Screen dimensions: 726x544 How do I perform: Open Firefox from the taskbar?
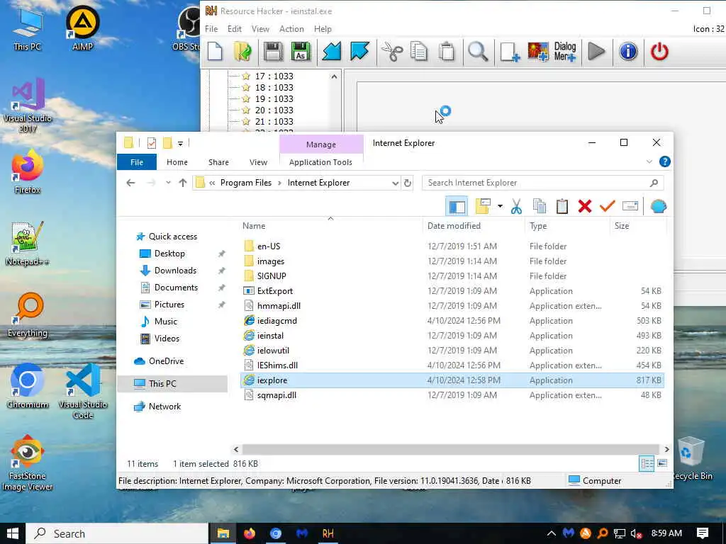(x=250, y=533)
